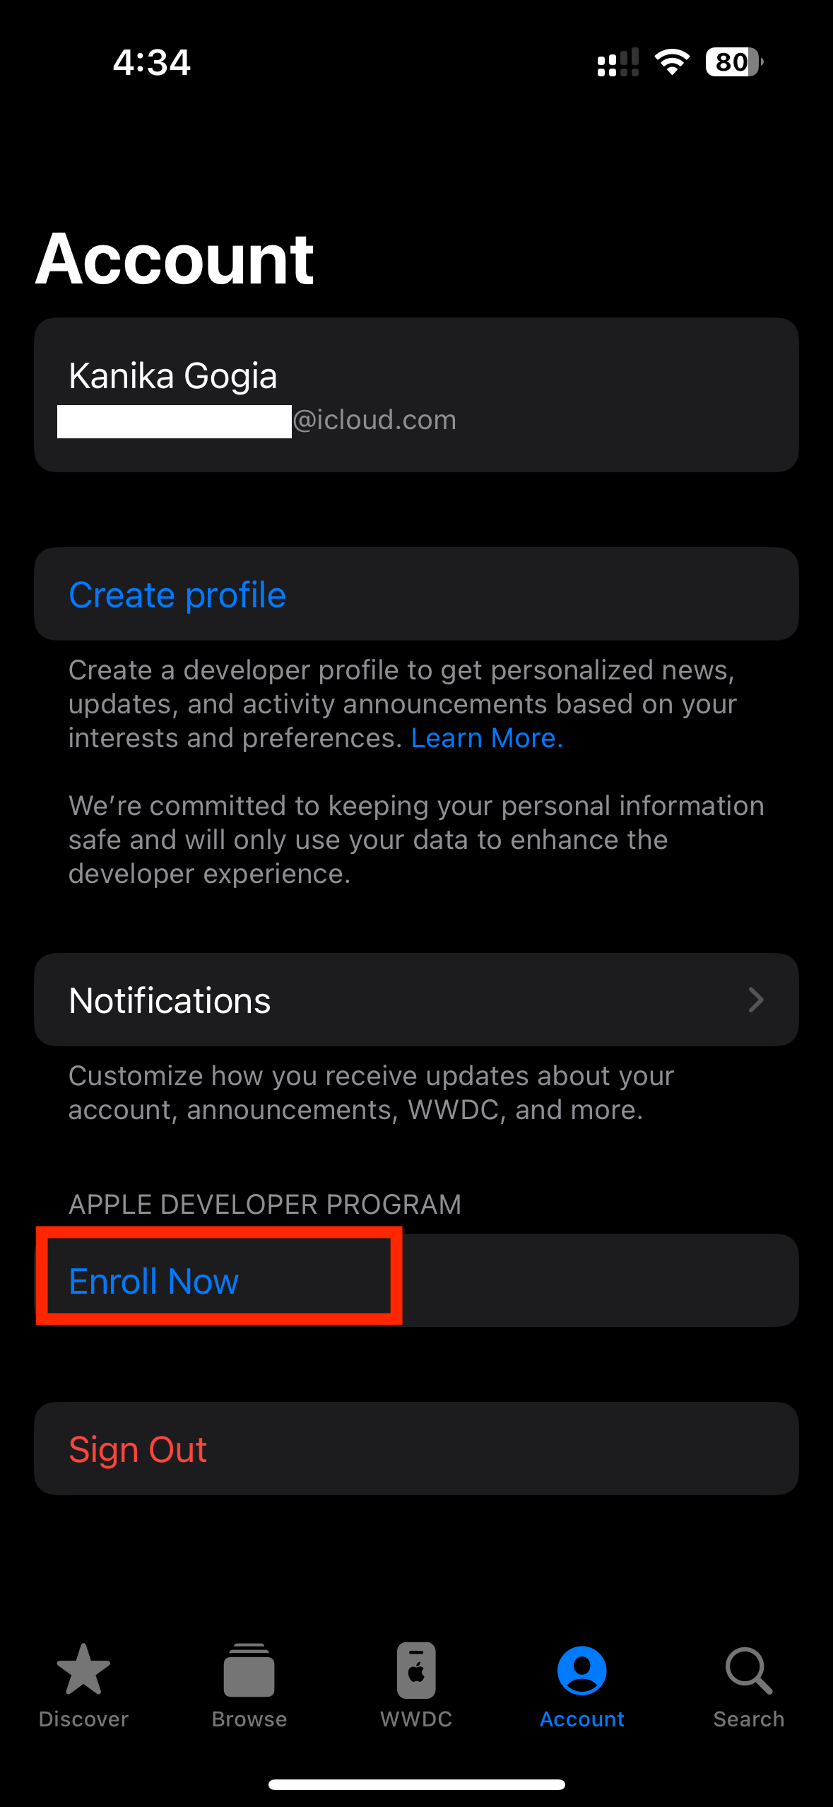The image size is (833, 1807).
Task: Tap the red Sign Out button
Action: point(416,1449)
